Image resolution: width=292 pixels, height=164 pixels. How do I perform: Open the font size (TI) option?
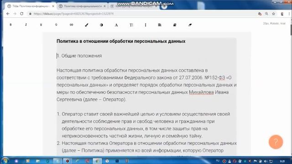point(131,25)
